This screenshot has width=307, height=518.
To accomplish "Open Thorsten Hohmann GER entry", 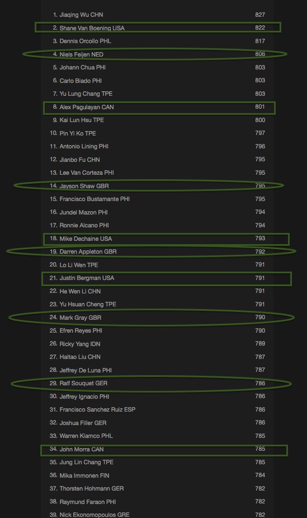I will [x=159, y=488].
